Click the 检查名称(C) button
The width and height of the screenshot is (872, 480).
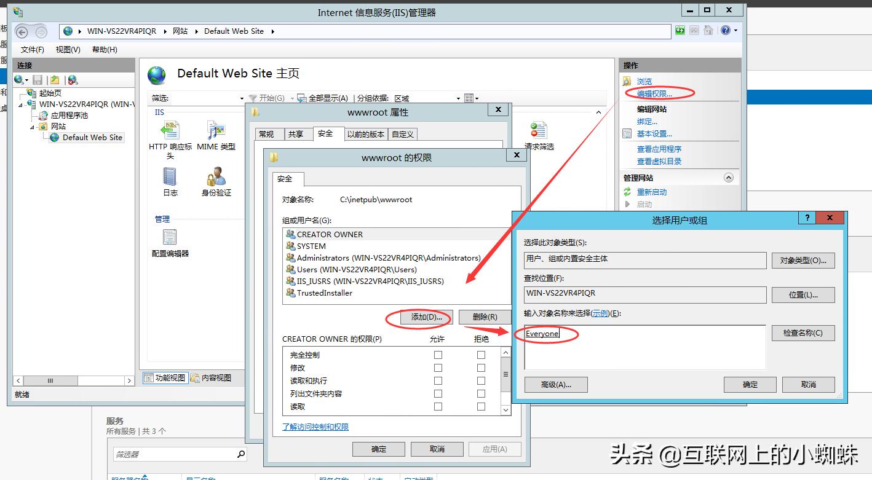803,332
